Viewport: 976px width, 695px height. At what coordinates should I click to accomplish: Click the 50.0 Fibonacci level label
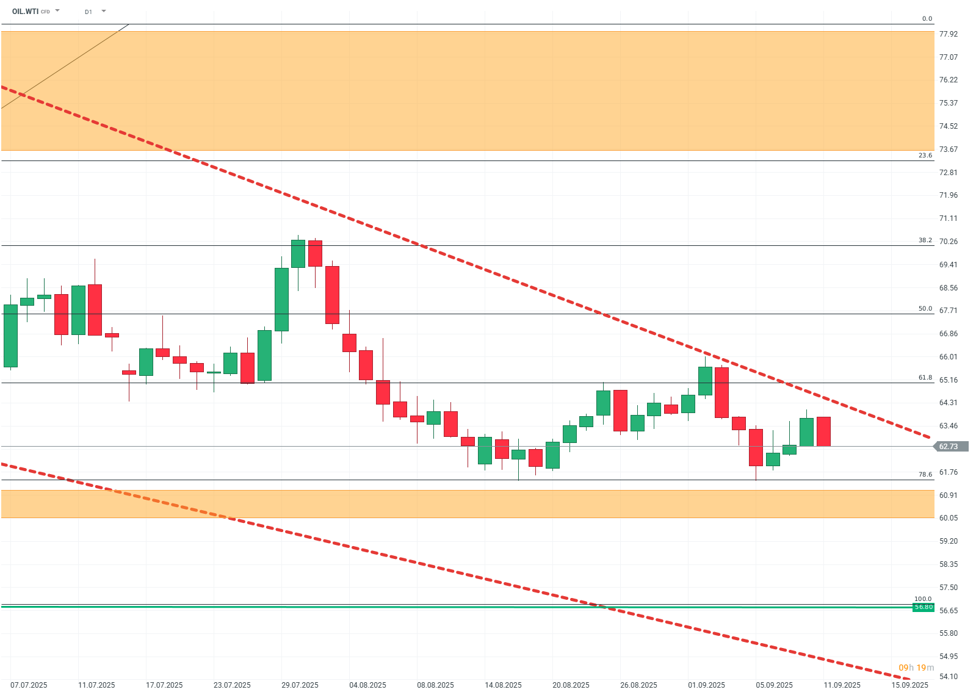925,309
